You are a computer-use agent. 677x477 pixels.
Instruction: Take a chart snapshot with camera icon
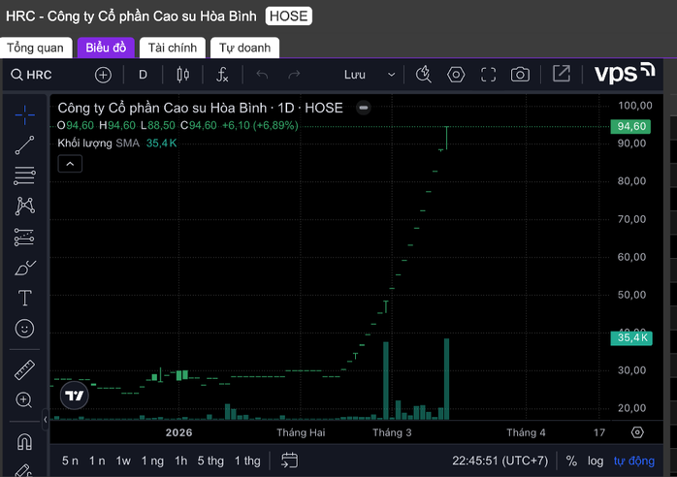tap(521, 75)
